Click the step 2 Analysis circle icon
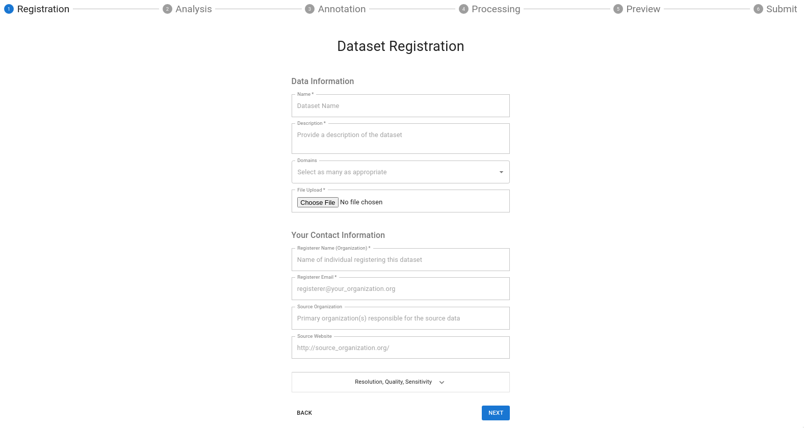Image resolution: width=804 pixels, height=428 pixels. coord(167,9)
